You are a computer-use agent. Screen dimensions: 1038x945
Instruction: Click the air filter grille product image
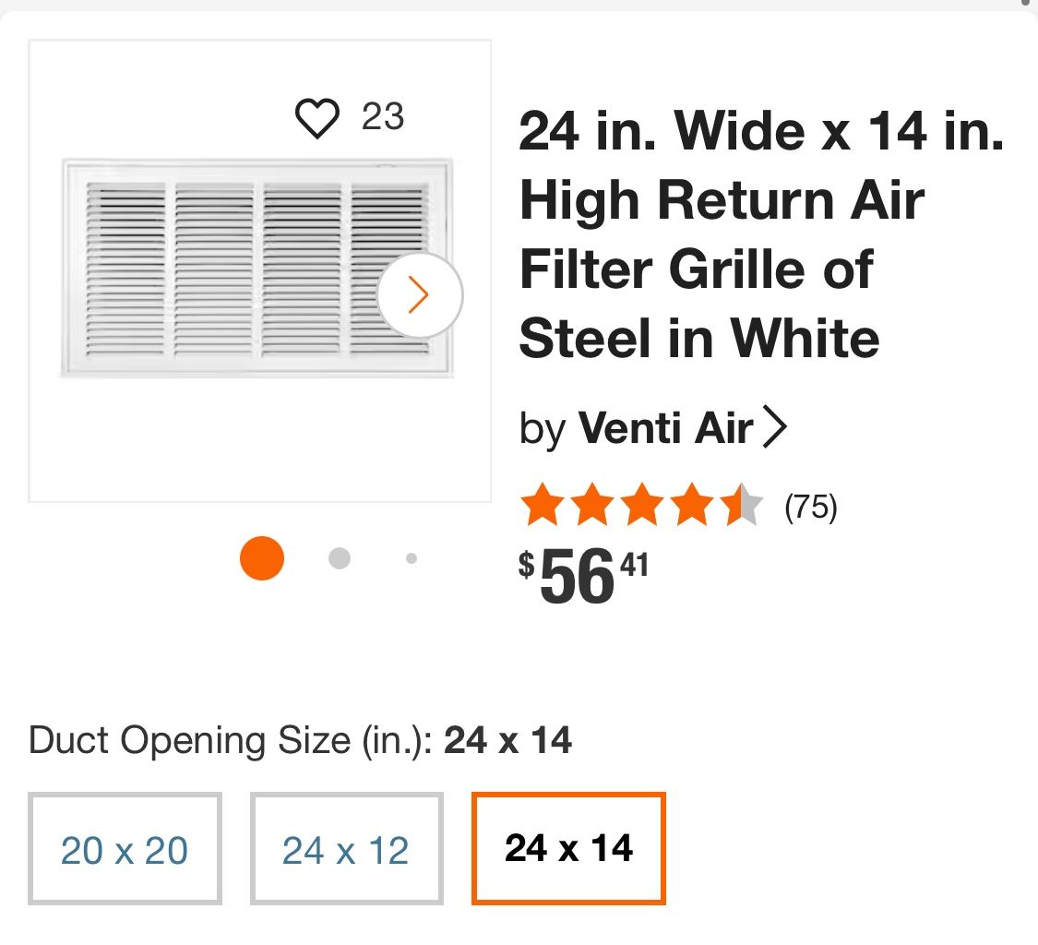pyautogui.click(x=254, y=268)
